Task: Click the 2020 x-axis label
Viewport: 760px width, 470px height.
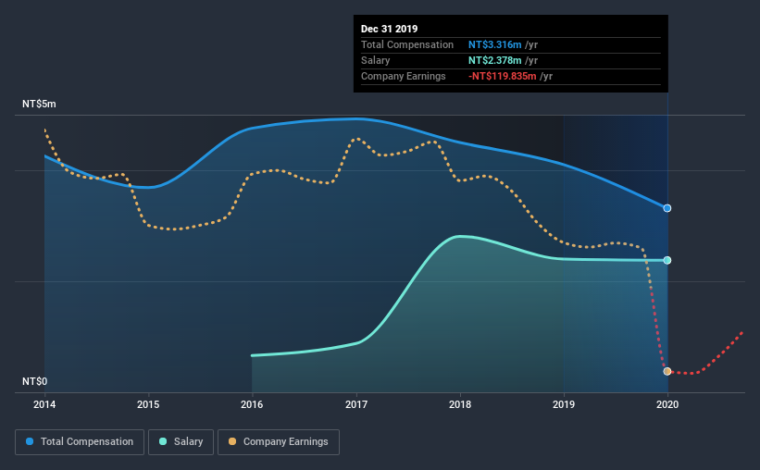Action: pos(667,404)
